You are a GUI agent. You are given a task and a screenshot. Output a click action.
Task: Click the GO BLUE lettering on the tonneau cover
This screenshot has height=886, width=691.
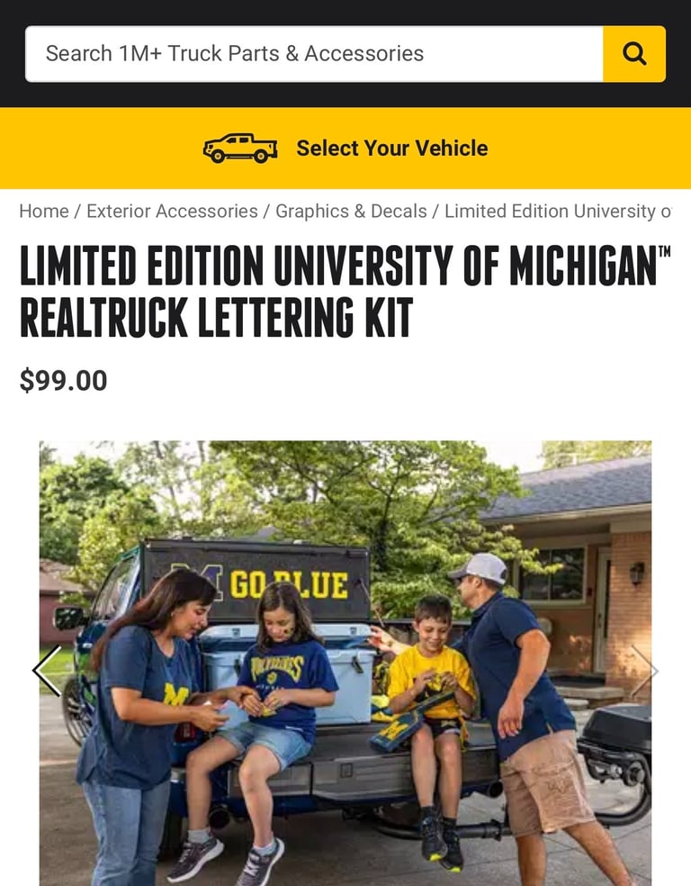(x=289, y=584)
